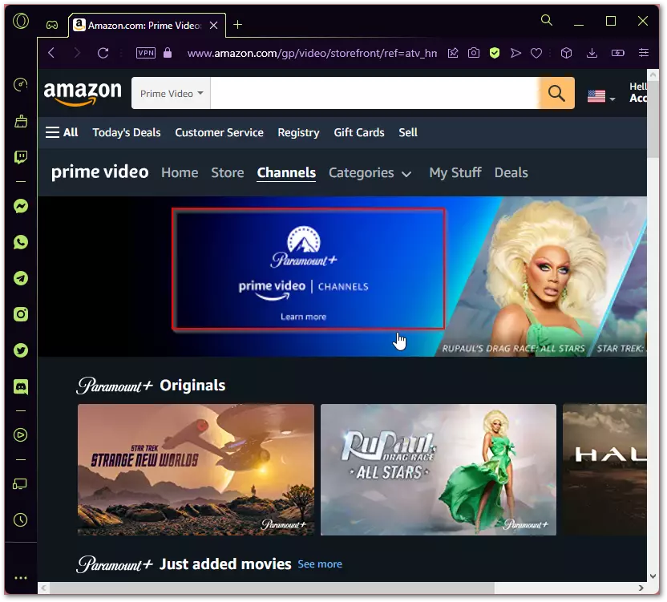The image size is (667, 602).
Task: Click the snapshot camera icon
Action: [x=474, y=53]
